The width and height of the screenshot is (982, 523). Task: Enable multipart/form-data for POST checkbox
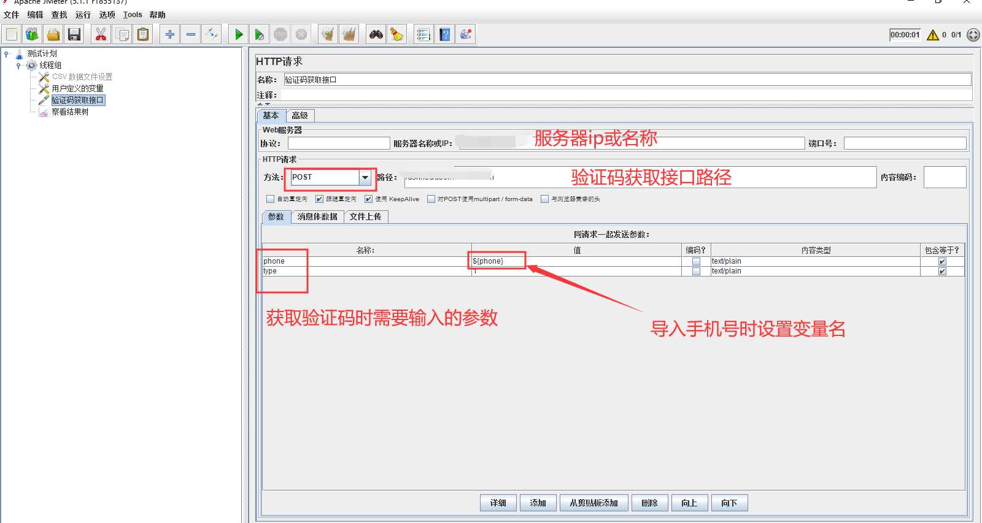coord(431,199)
